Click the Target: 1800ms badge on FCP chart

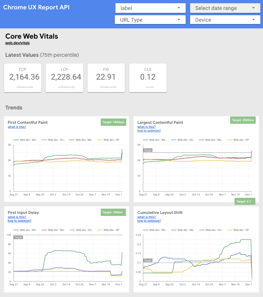pyautogui.click(x=113, y=122)
